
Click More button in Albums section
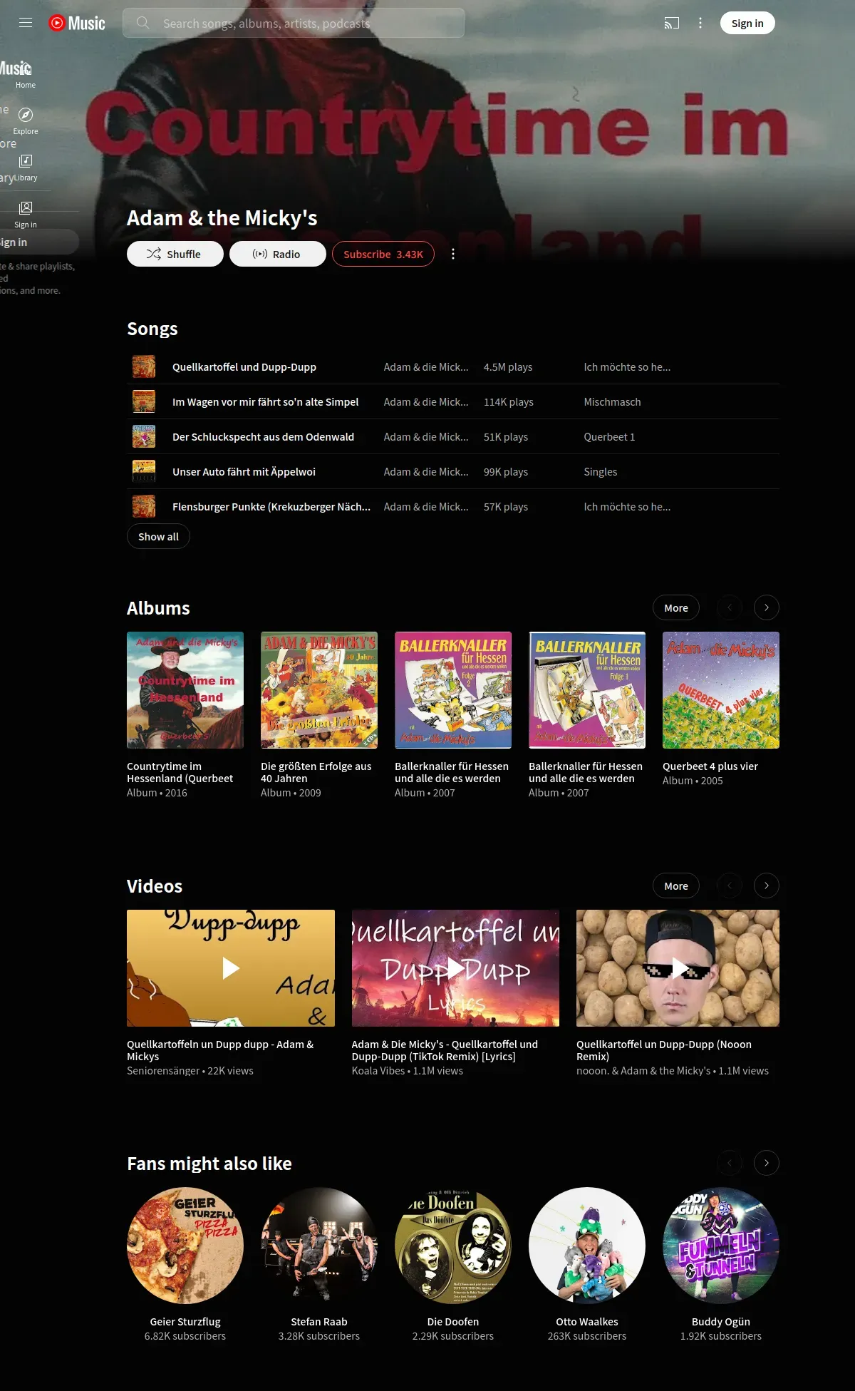click(x=676, y=607)
